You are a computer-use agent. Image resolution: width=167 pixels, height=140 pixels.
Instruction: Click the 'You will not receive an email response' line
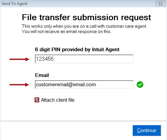[x=67, y=32]
